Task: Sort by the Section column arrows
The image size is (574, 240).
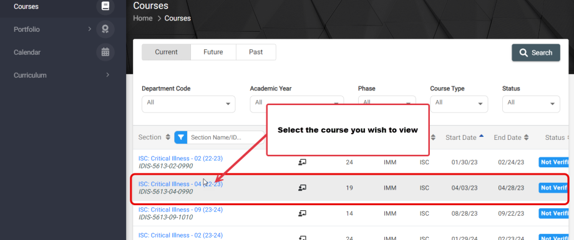Action: pyautogui.click(x=168, y=137)
